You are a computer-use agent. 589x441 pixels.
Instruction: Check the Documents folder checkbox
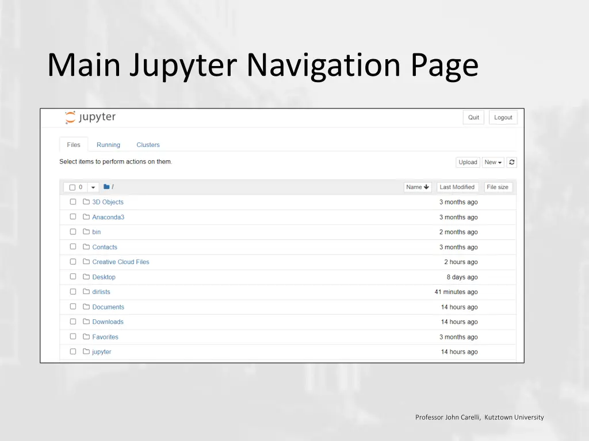73,307
